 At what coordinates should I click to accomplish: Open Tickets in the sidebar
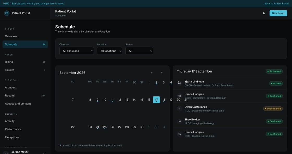[x=25, y=70]
